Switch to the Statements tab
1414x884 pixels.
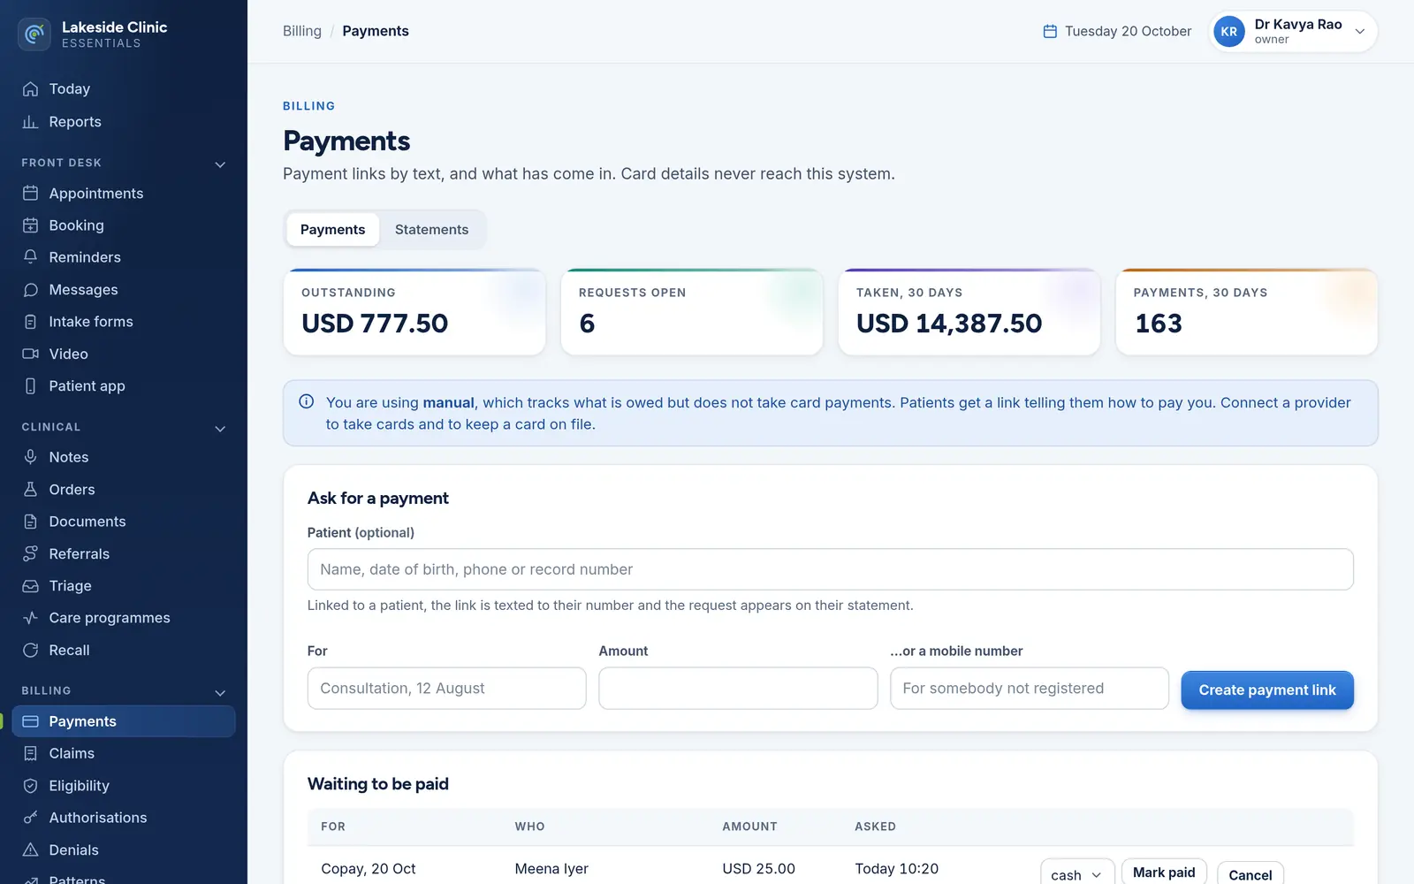pyautogui.click(x=431, y=230)
